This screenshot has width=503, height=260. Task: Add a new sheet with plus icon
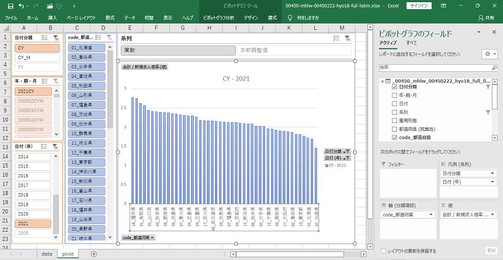coord(94,254)
